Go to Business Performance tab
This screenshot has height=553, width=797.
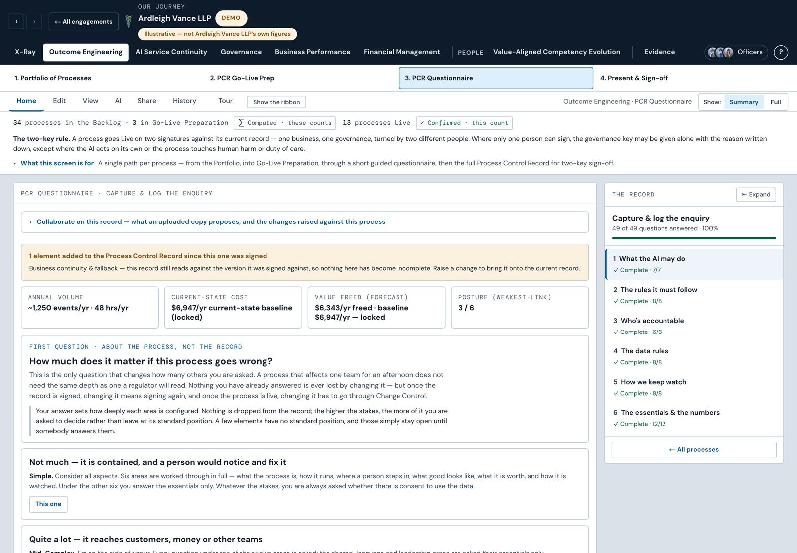[312, 52]
